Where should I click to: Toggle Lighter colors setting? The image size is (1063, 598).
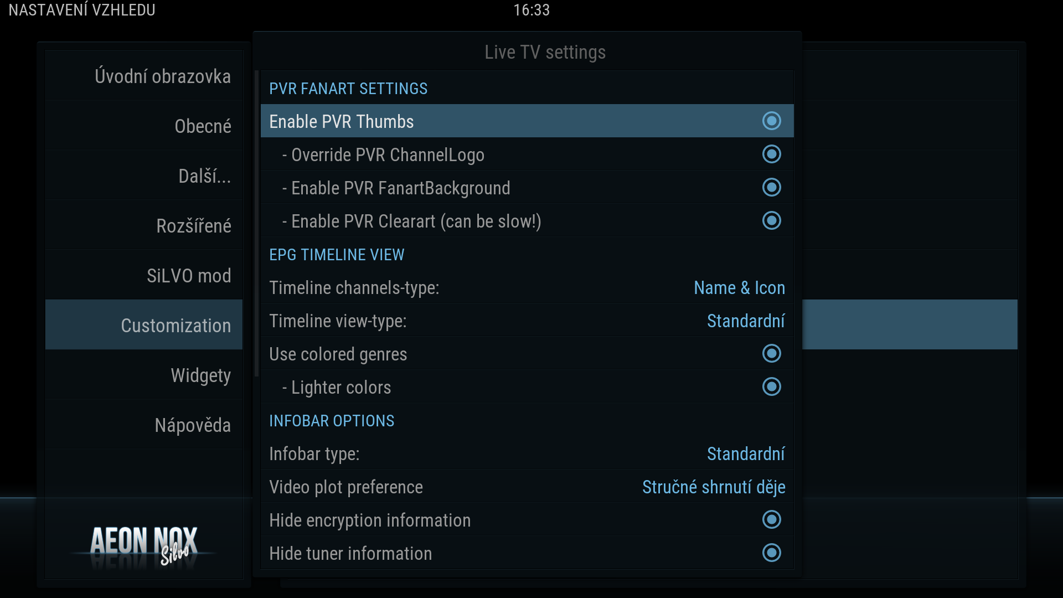pos(771,387)
